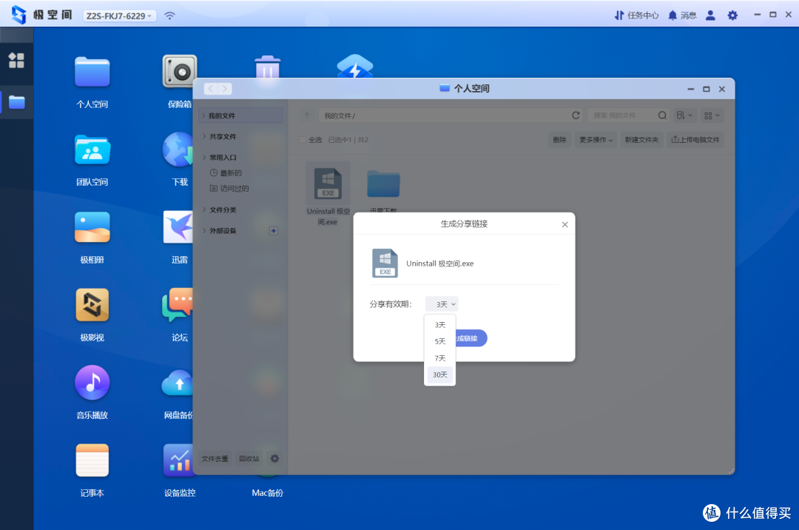This screenshot has height=530, width=799.
Task: Click the 生成链接 button
Action: (471, 338)
